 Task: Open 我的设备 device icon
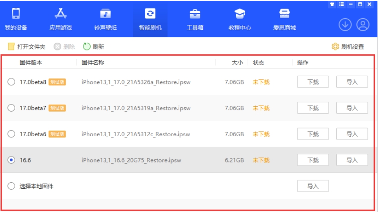tap(16, 14)
